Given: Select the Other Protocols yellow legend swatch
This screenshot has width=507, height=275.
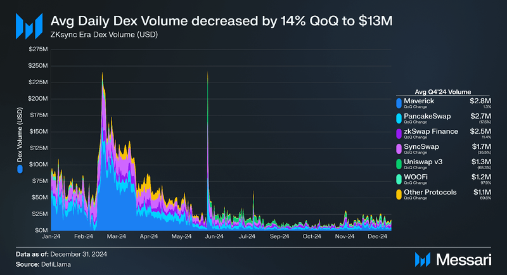Looking at the screenshot, I should click(x=399, y=195).
